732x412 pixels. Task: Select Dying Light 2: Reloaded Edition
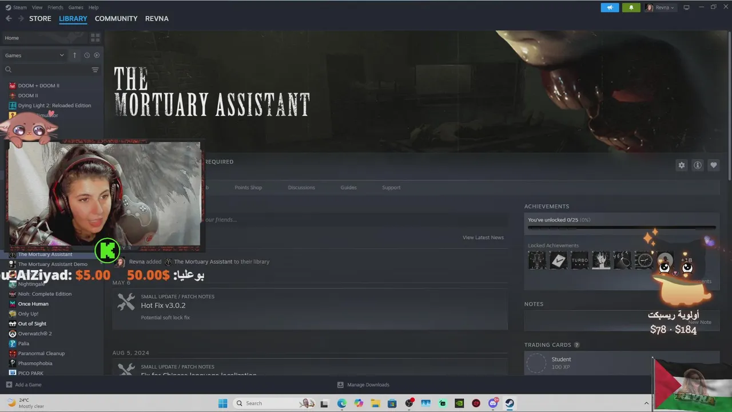pos(54,105)
